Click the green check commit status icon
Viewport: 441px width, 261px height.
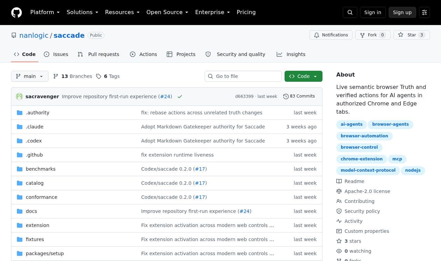point(180,97)
